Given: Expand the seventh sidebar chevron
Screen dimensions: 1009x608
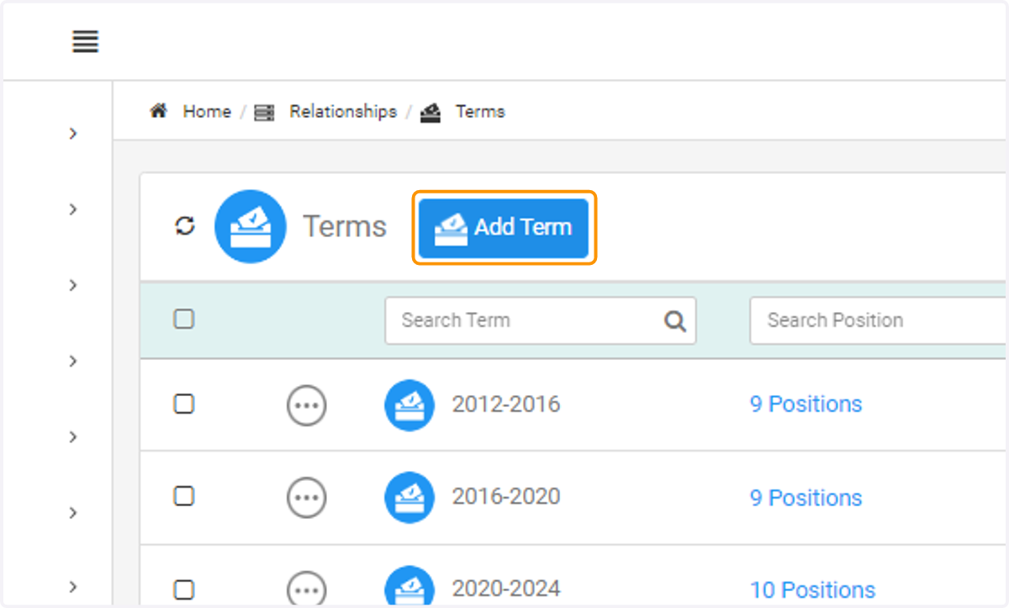Looking at the screenshot, I should (74, 586).
